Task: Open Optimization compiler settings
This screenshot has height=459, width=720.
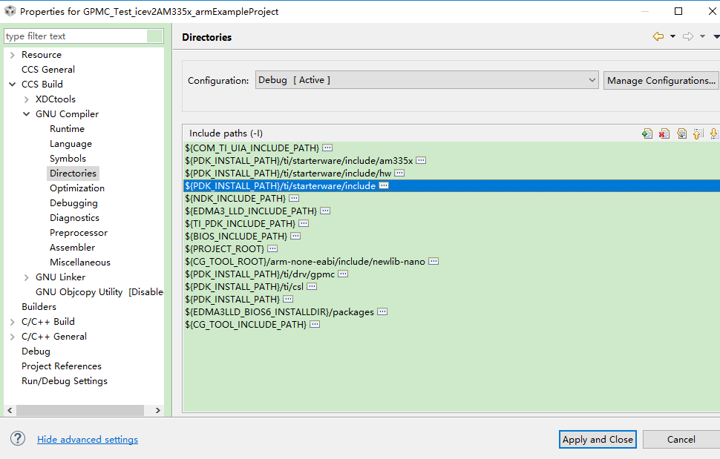Action: coord(77,188)
